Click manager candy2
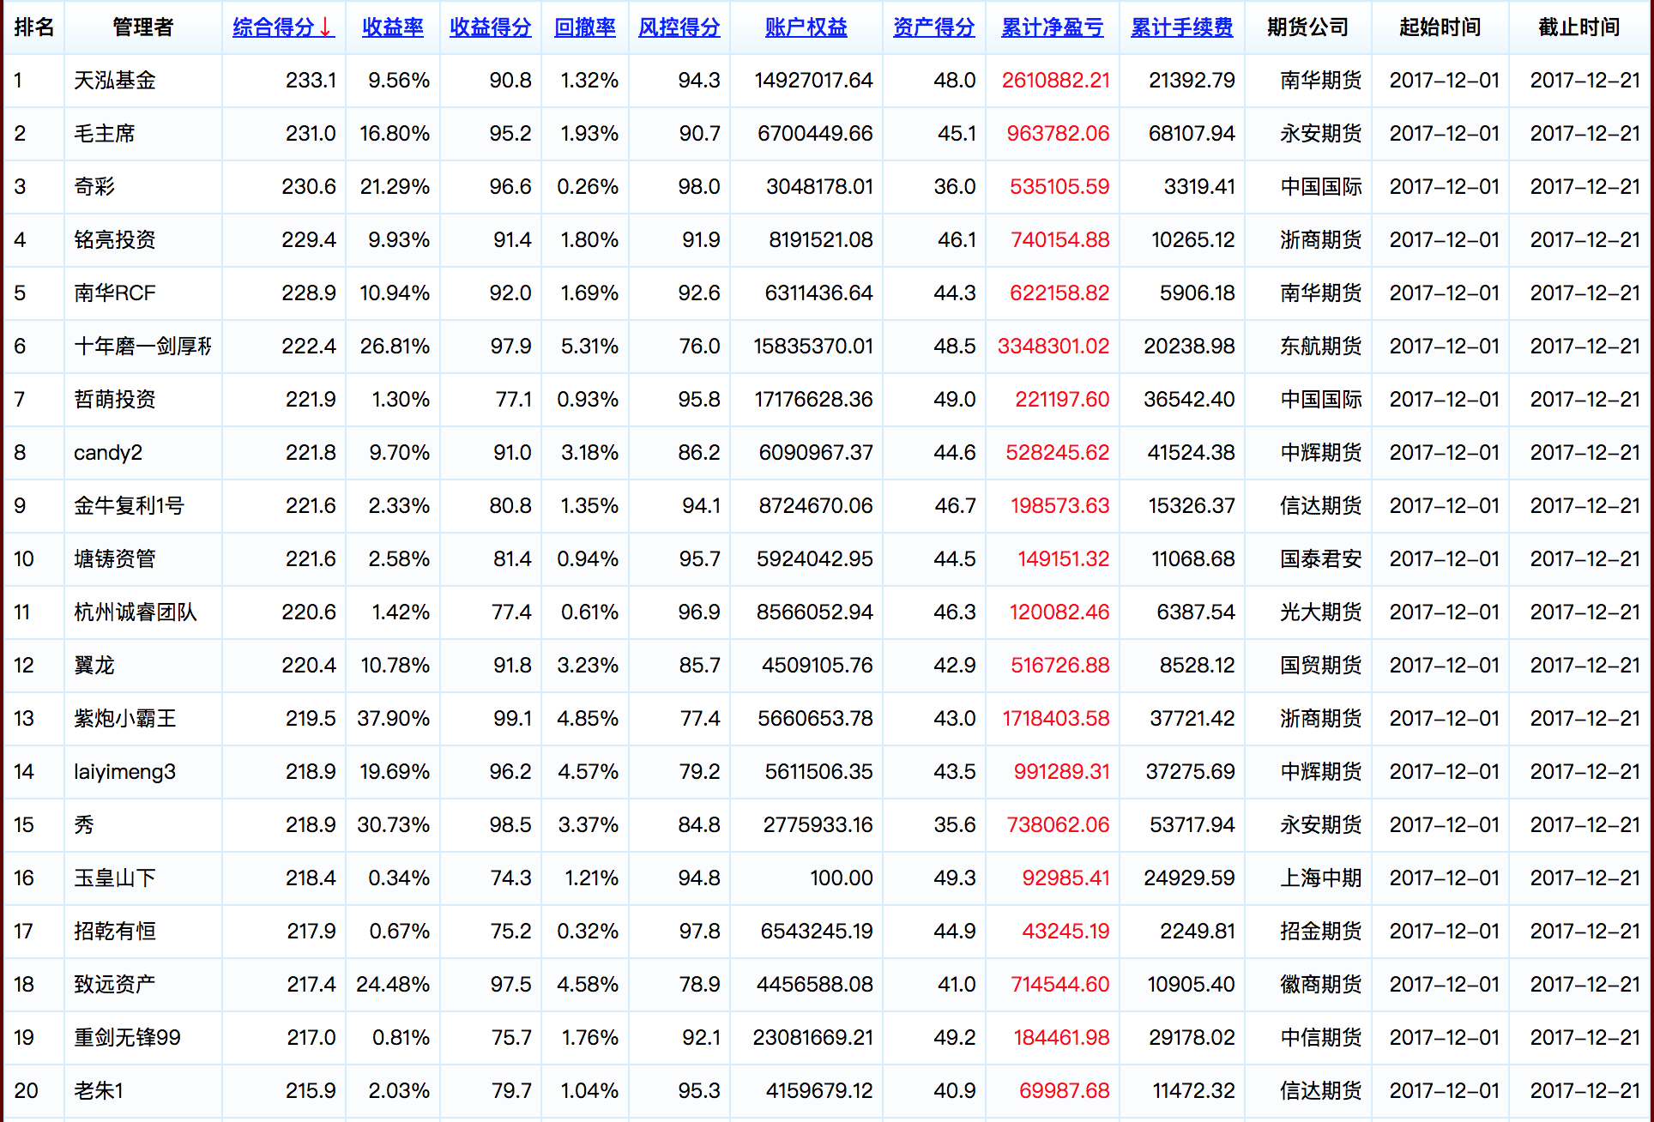Viewport: 1654px width, 1122px height. click(x=108, y=453)
